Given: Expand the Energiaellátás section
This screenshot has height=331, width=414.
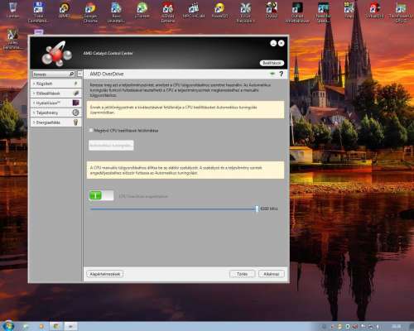Looking at the screenshot, I should (56, 122).
